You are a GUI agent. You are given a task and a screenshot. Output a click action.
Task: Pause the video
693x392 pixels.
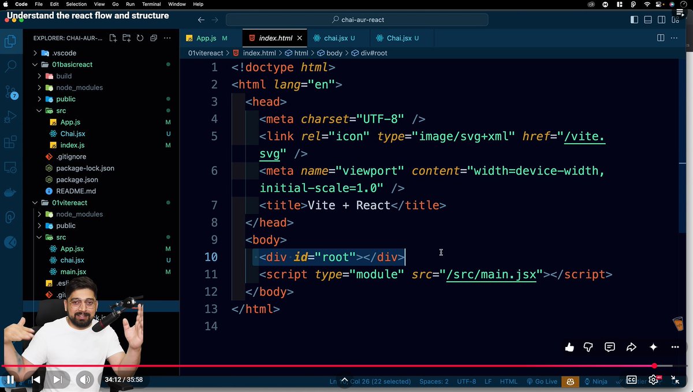point(10,379)
